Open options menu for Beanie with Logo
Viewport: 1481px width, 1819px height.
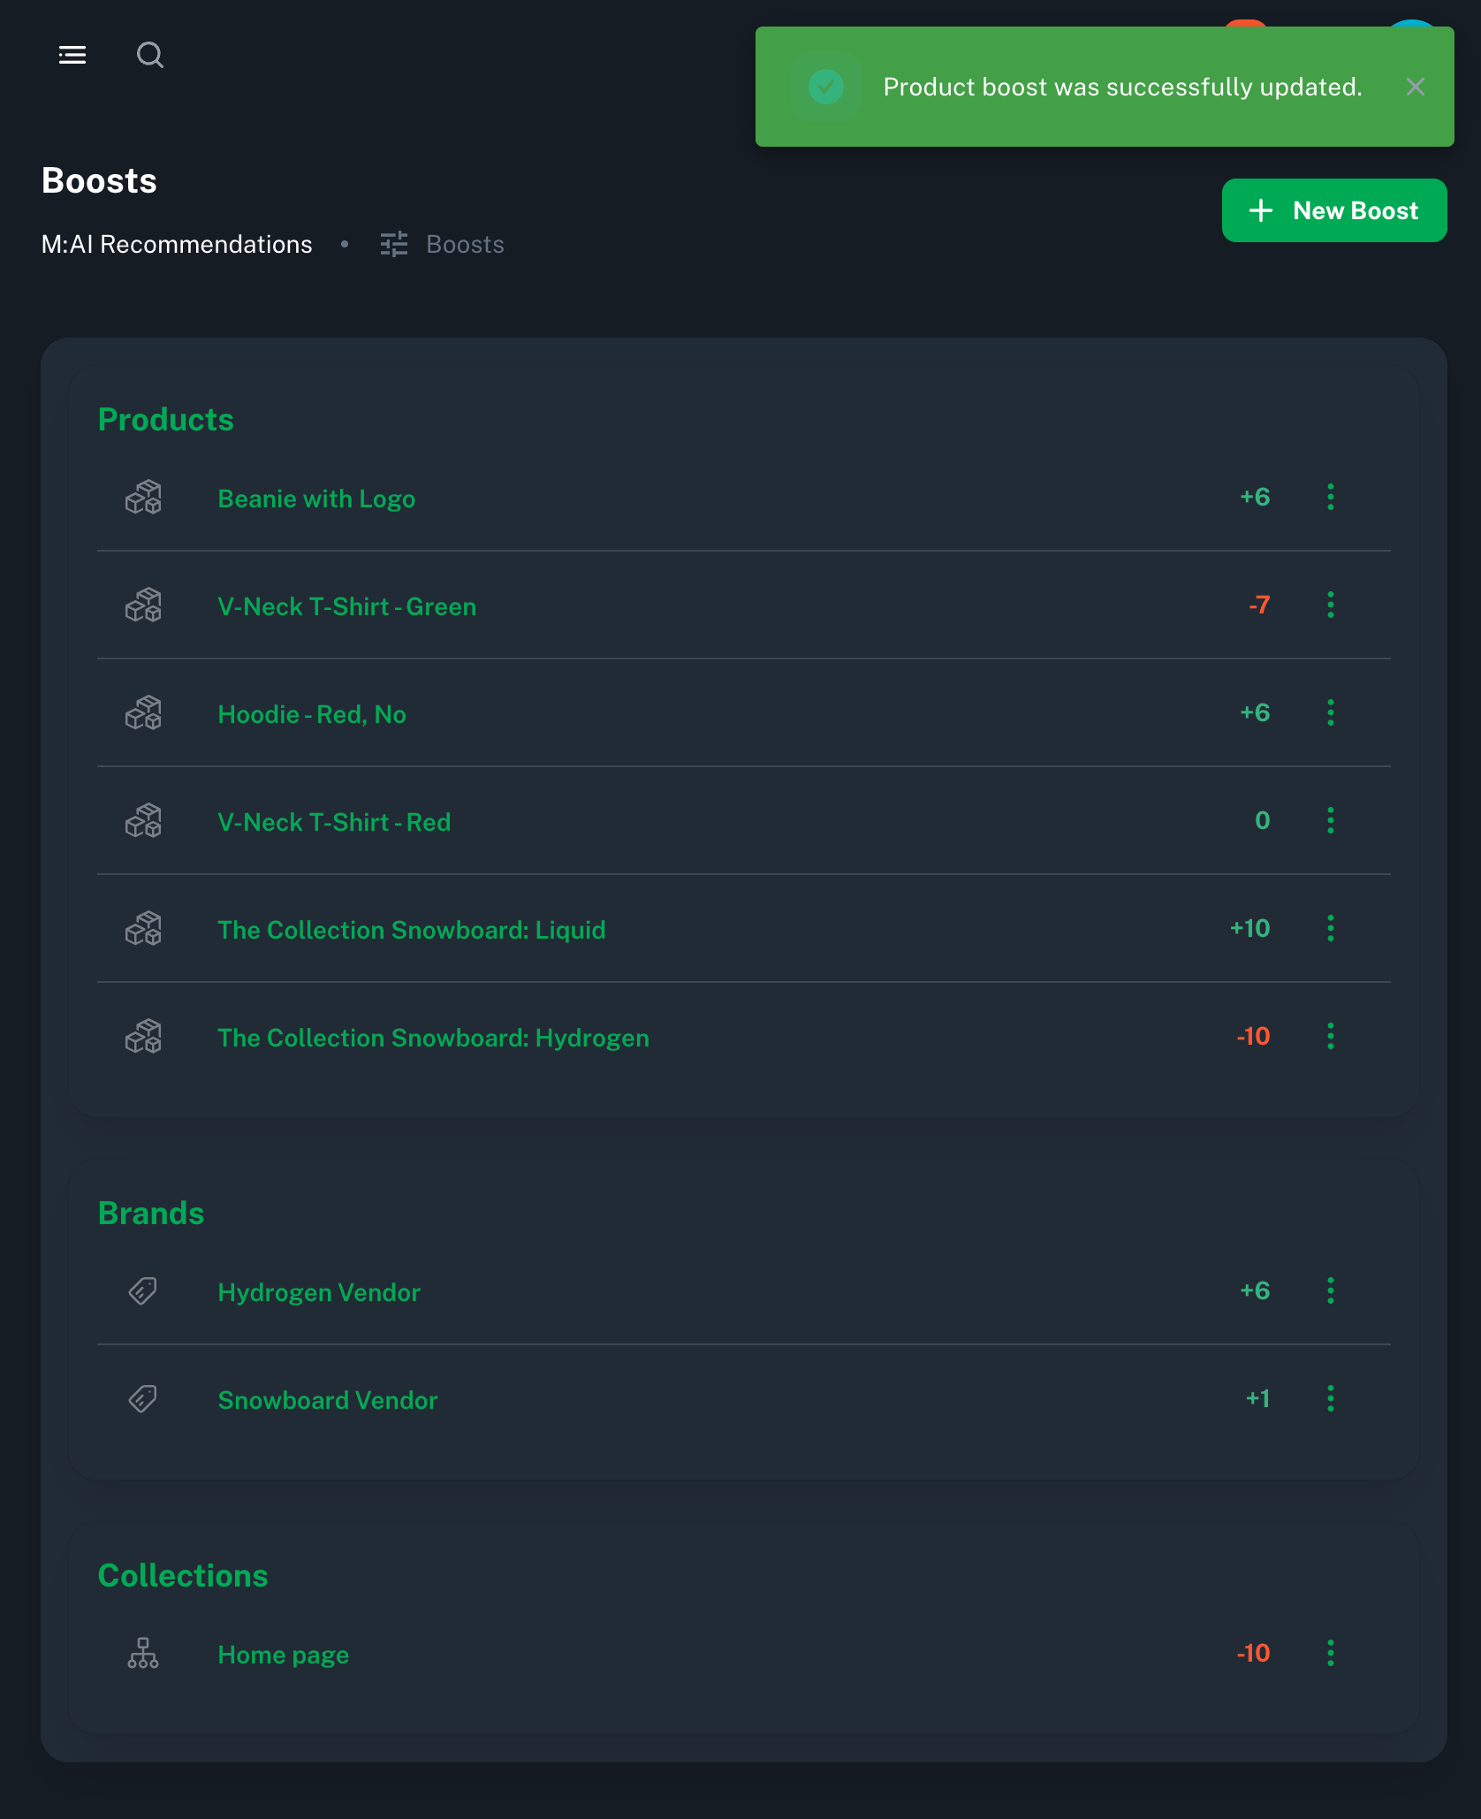pyautogui.click(x=1330, y=498)
